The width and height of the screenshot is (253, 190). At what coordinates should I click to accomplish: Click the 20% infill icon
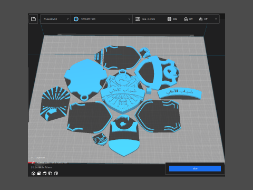[x=169, y=19]
